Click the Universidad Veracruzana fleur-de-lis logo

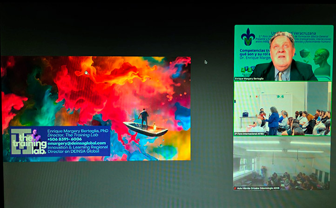[248, 37]
